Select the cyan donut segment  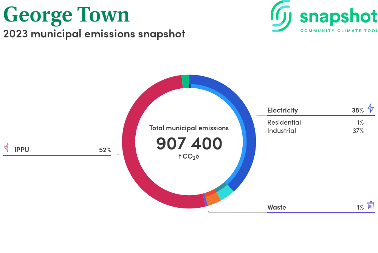pyautogui.click(x=225, y=192)
